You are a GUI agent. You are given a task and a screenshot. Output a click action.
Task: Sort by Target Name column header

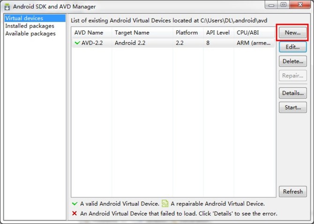142,33
